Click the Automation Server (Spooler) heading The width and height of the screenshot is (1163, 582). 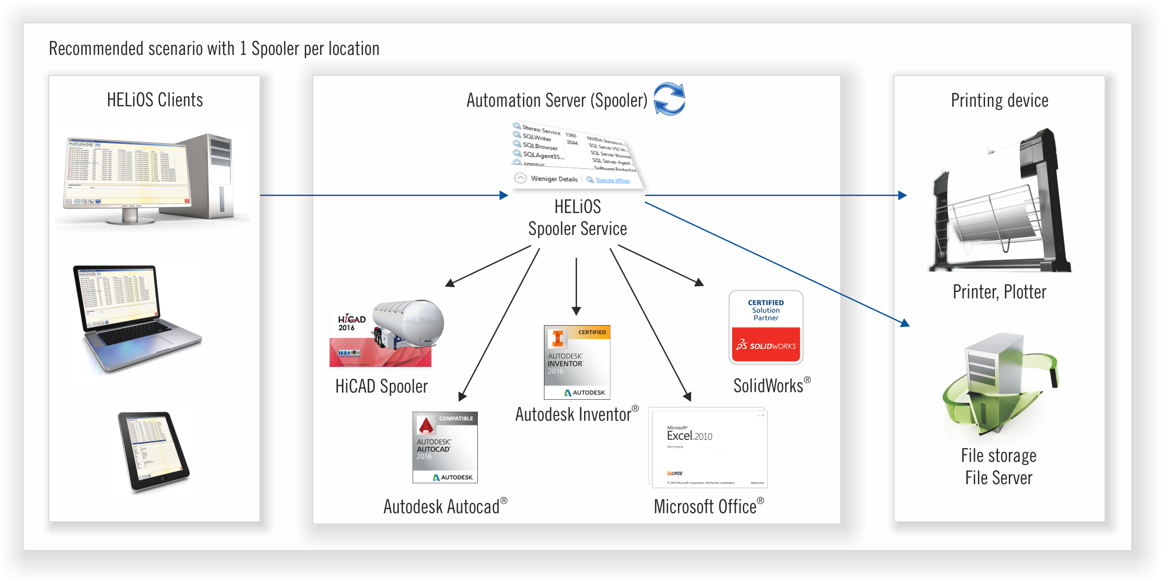click(x=556, y=100)
